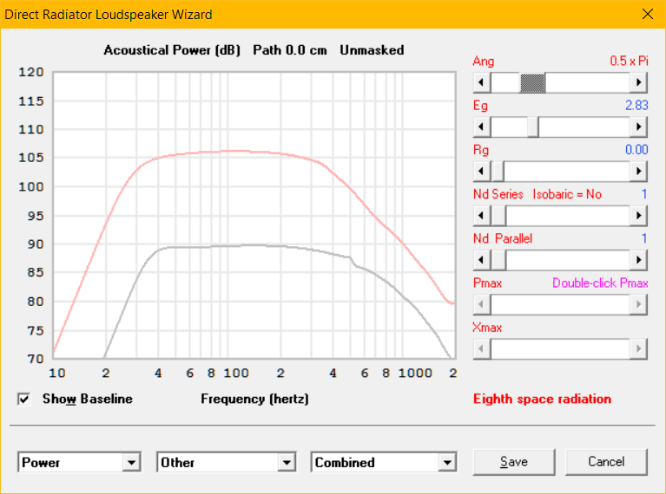The image size is (666, 494).
Task: Increase Eg with the right arrow
Action: pos(638,127)
